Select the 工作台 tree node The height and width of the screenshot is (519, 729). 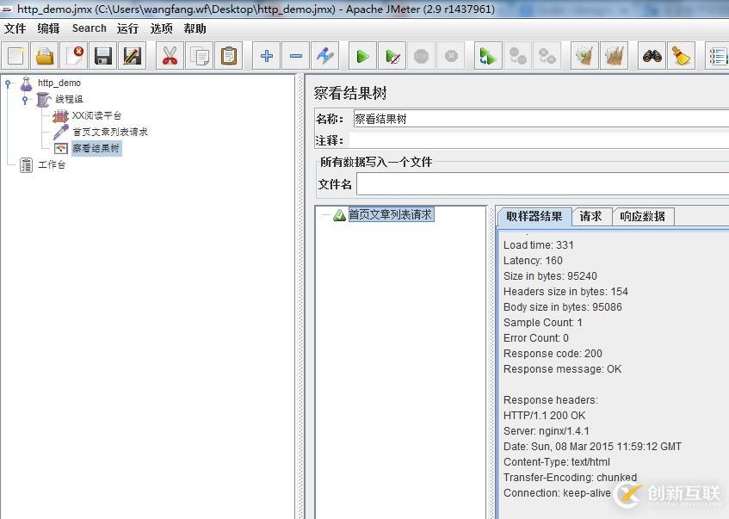(52, 164)
